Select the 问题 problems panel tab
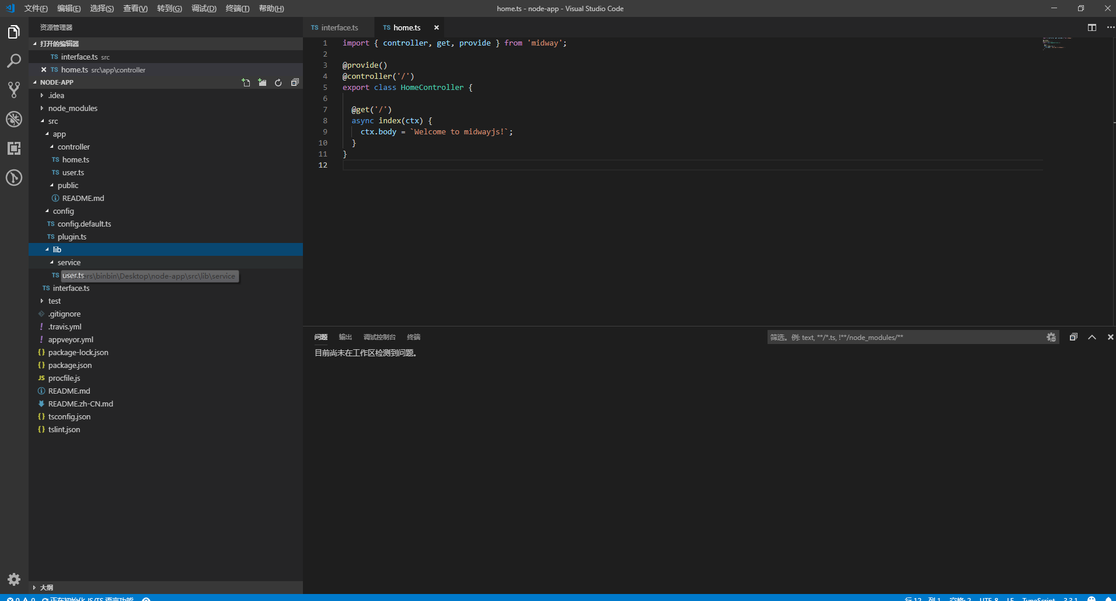Viewport: 1116px width, 601px height. [x=321, y=337]
